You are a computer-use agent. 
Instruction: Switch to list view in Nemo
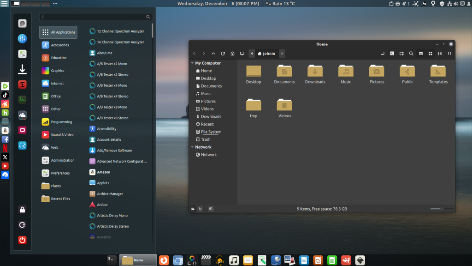(440, 54)
